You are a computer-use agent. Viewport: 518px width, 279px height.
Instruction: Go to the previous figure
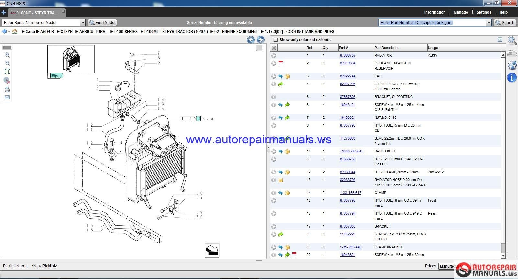click(251, 40)
